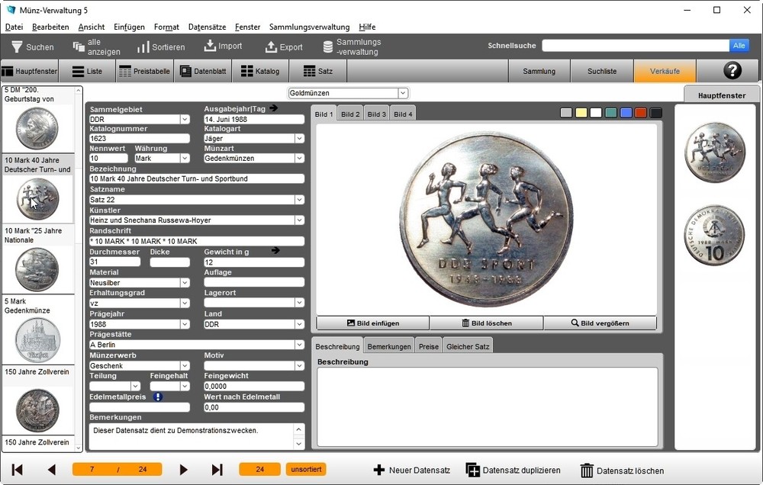Expand the Erhaltungsgrad dropdown
763x485 pixels.
[x=185, y=303]
